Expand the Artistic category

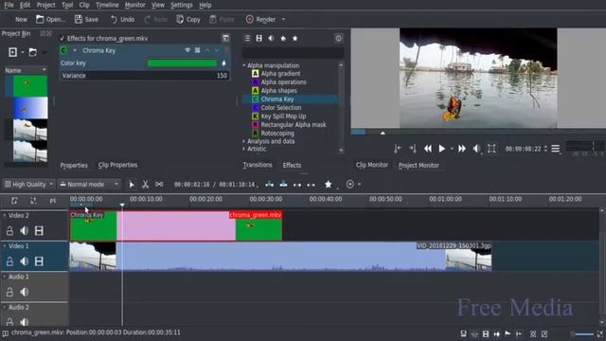[x=244, y=149]
